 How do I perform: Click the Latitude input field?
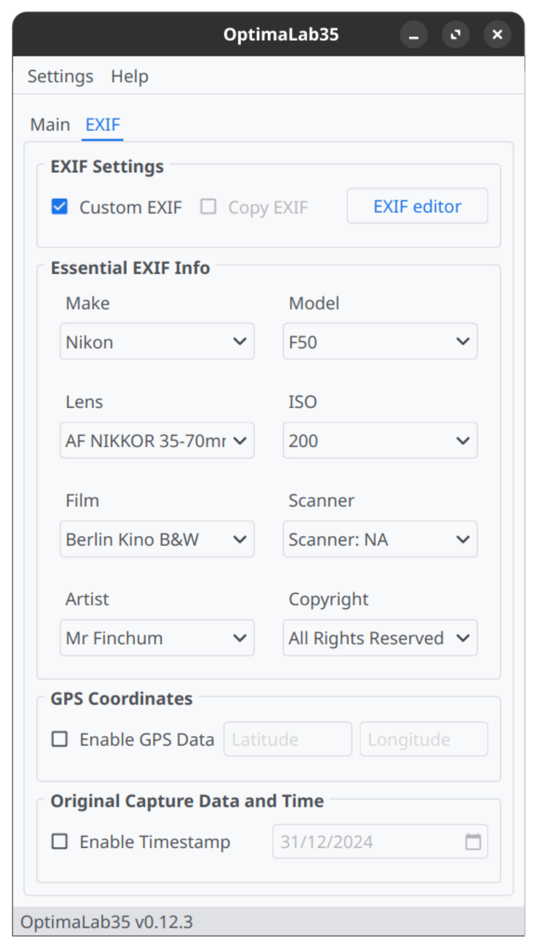[288, 739]
